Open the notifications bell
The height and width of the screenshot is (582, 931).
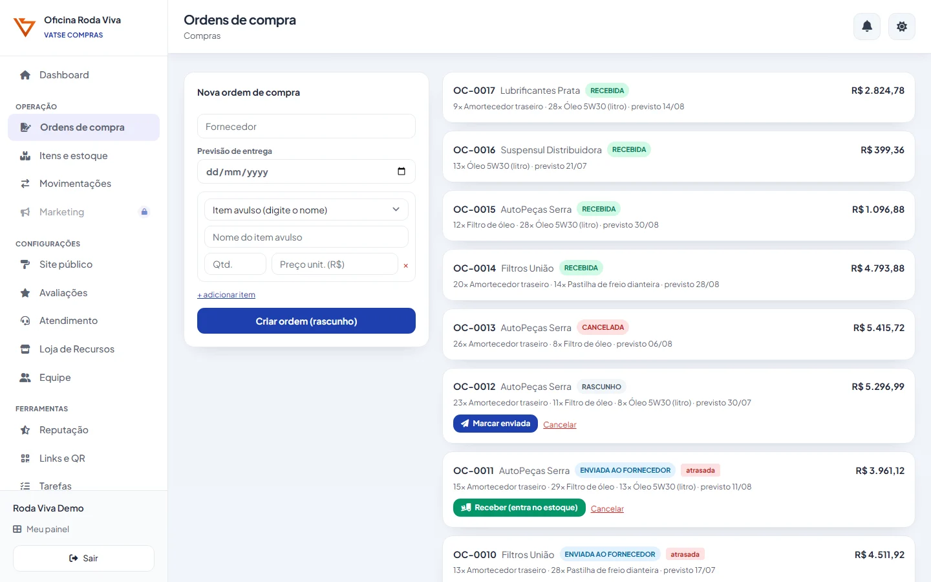click(x=867, y=27)
